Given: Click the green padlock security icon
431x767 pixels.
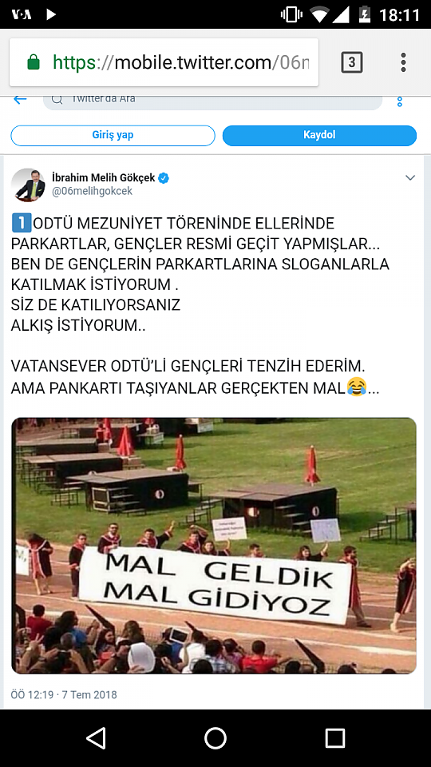Looking at the screenshot, I should 34,62.
